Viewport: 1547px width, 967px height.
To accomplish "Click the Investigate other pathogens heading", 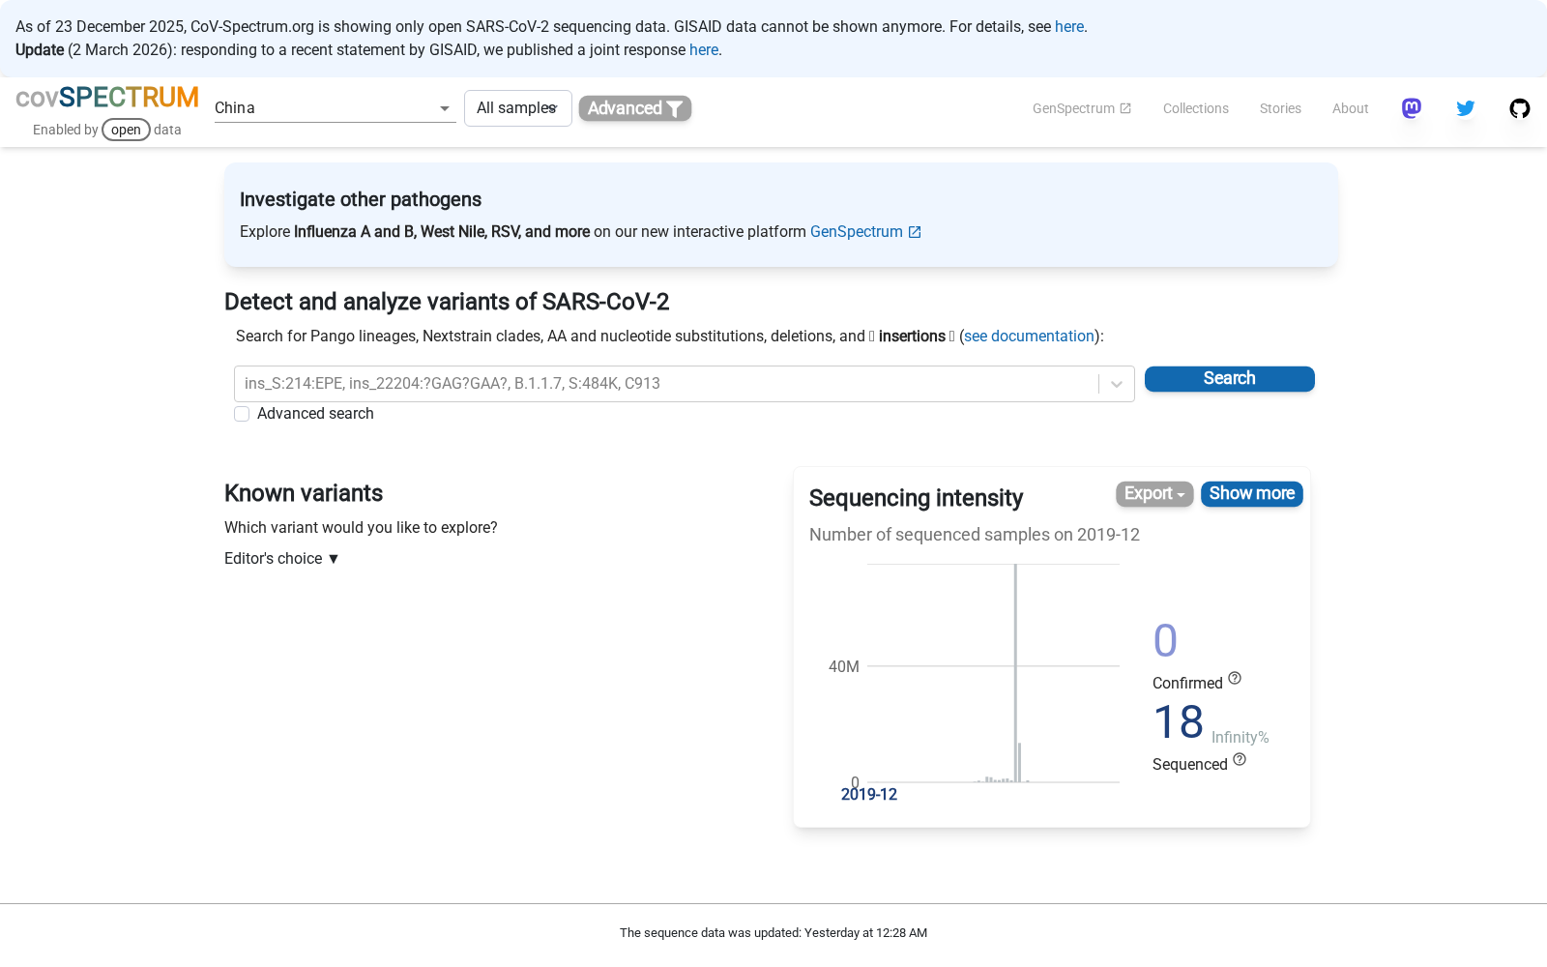I will 361,199.
